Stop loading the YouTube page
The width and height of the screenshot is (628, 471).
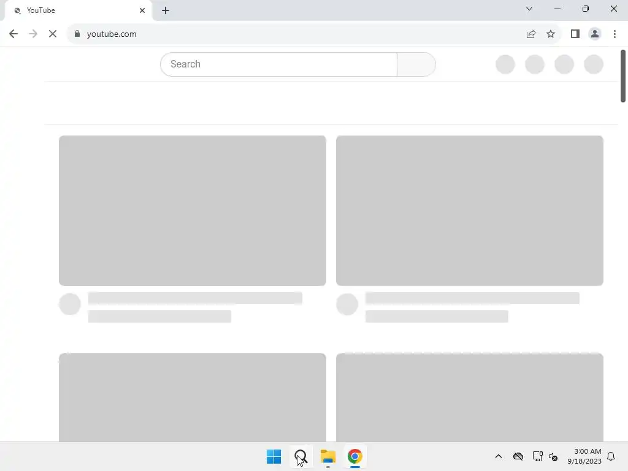pyautogui.click(x=53, y=34)
